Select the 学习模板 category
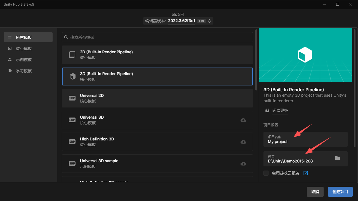The image size is (358, 201). [28, 71]
